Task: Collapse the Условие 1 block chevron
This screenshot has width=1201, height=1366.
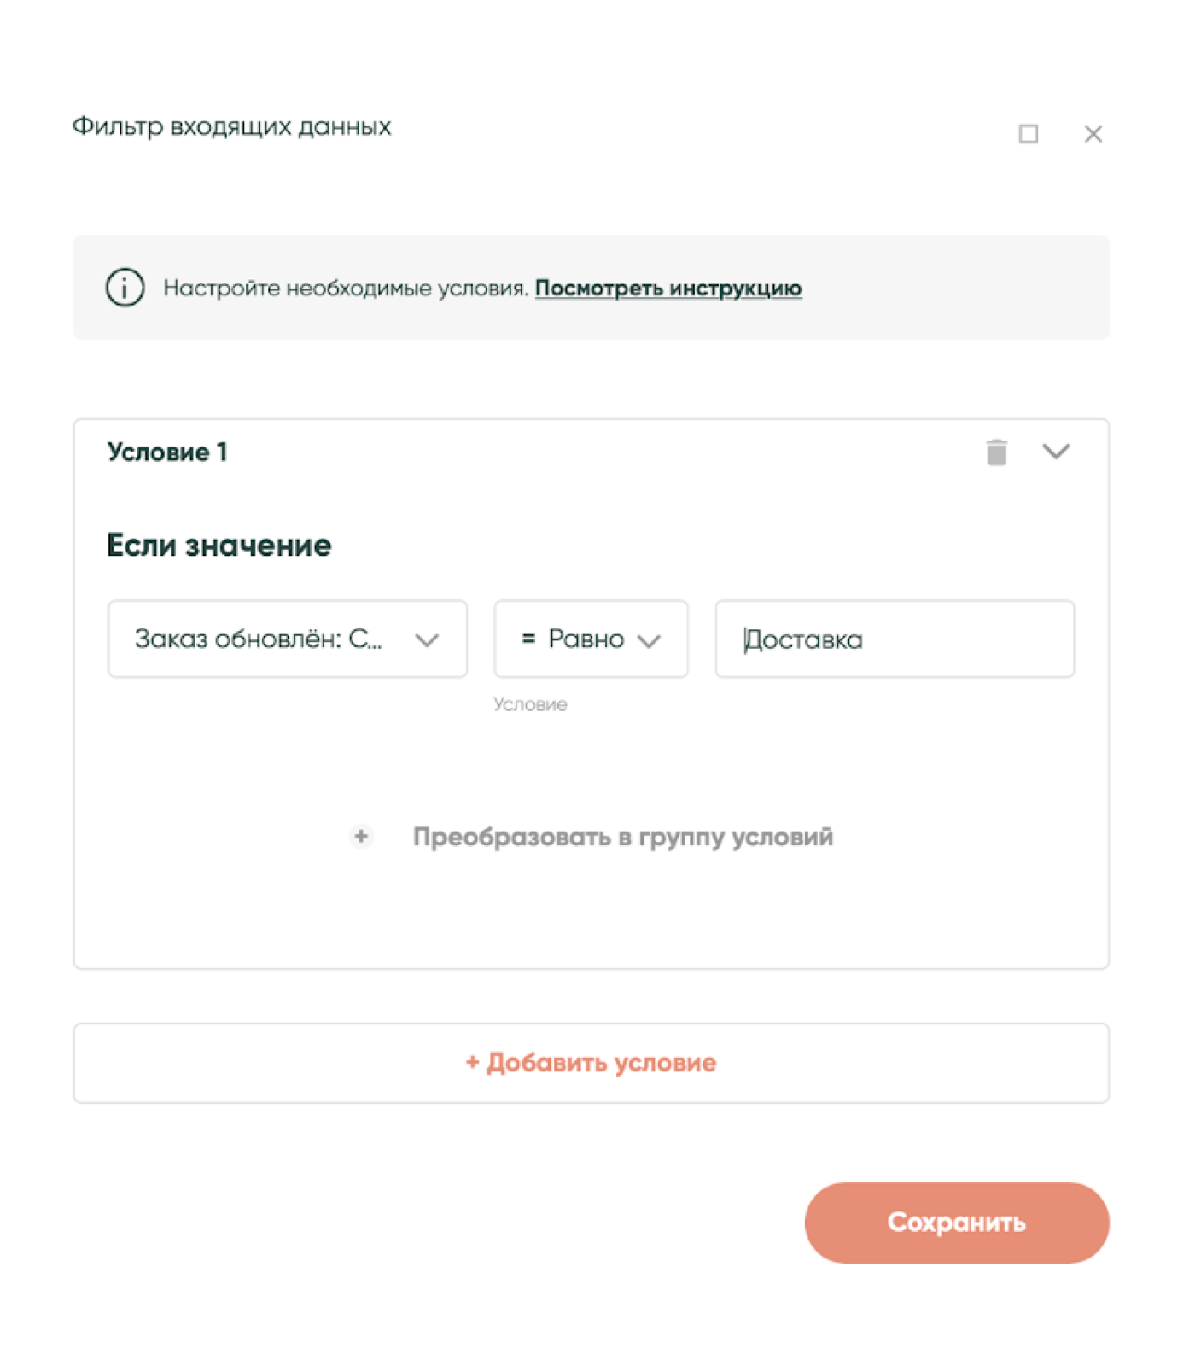Action: (1056, 452)
